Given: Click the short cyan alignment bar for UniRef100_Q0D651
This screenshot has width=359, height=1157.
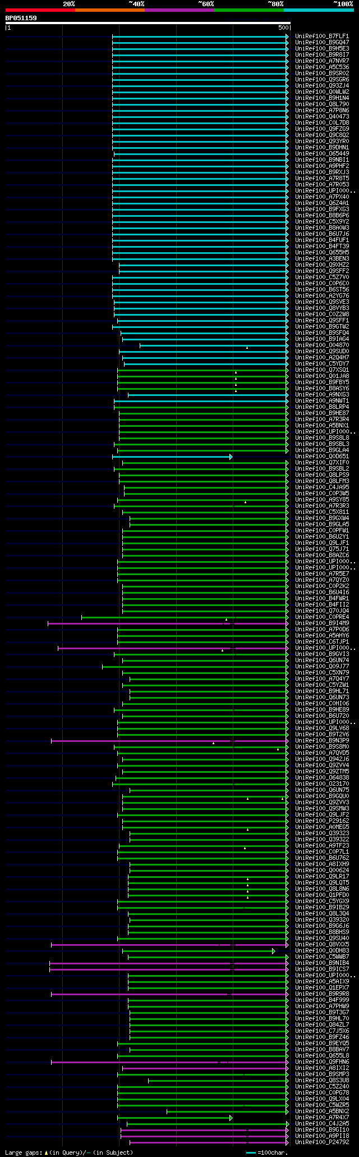Looking at the screenshot, I should (172, 457).
